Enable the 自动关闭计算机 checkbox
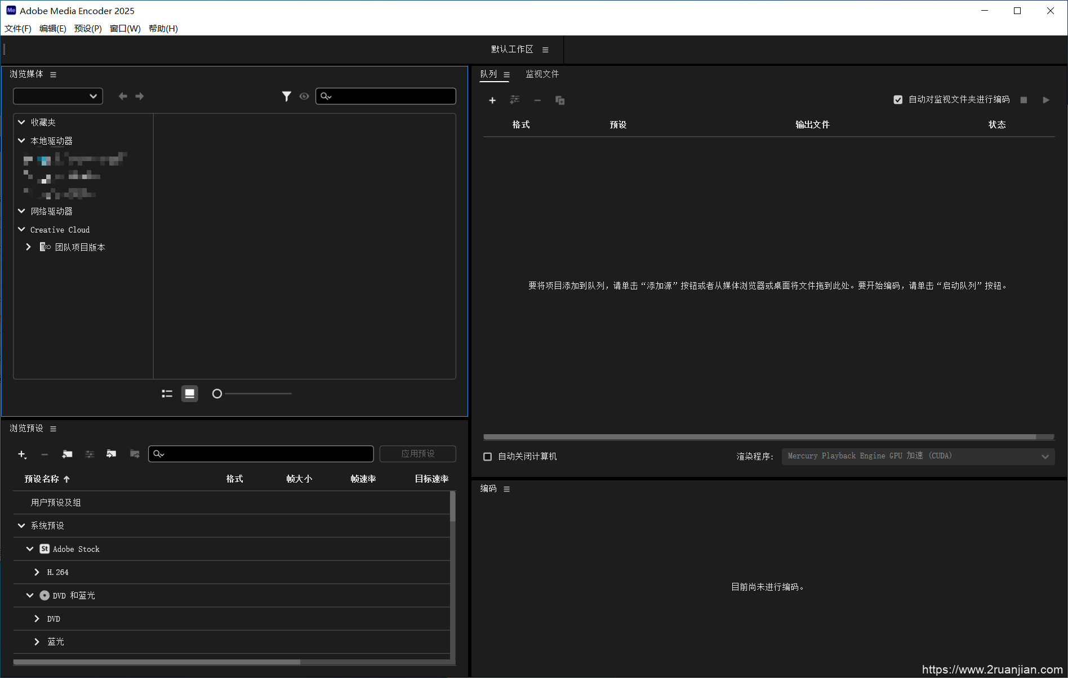Viewport: 1068px width, 678px height. point(488,457)
